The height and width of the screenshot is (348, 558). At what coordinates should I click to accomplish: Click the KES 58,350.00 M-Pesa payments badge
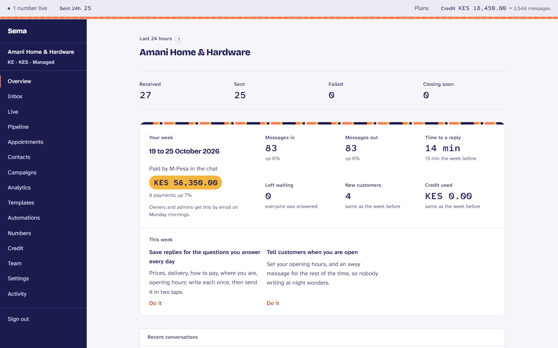pos(186,183)
